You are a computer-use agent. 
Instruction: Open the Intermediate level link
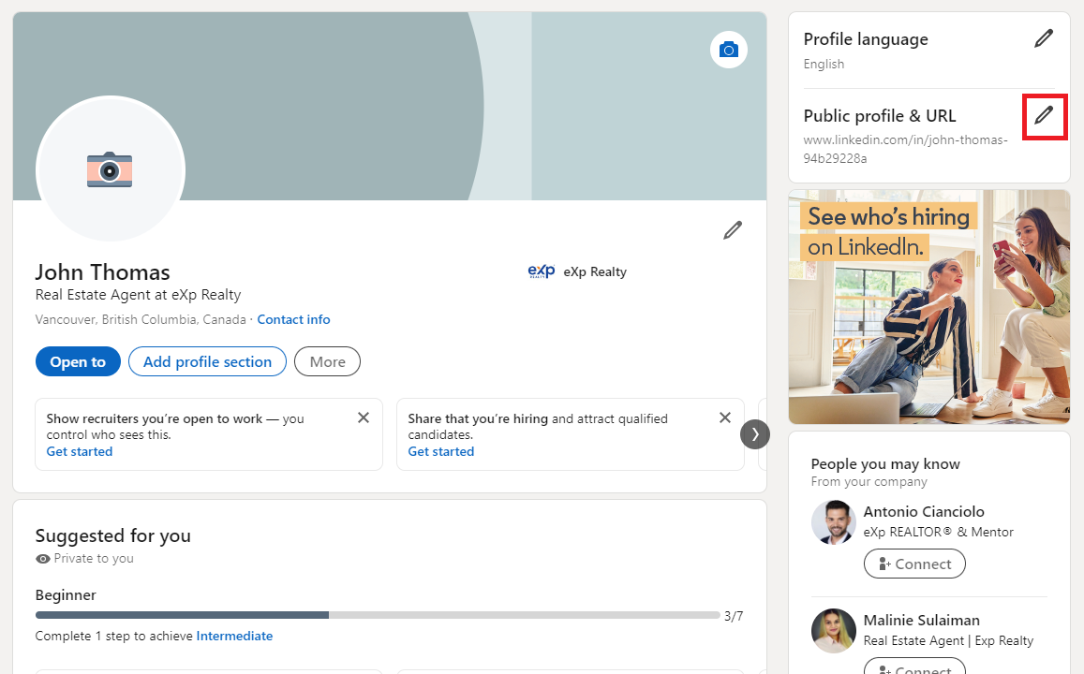(x=234, y=636)
